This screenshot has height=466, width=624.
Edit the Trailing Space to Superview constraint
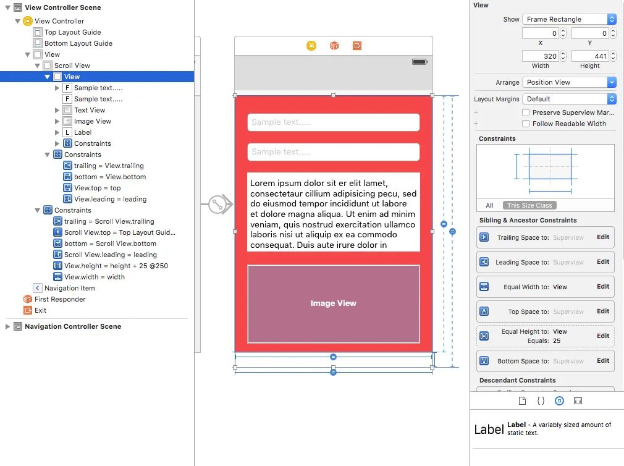coord(603,237)
